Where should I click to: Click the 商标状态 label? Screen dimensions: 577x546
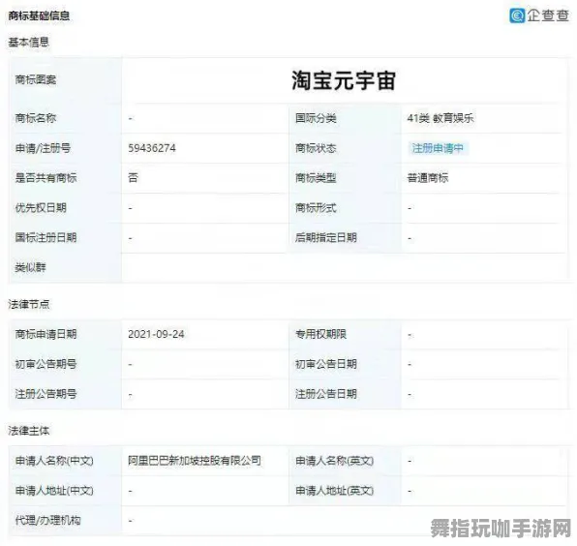pos(316,148)
